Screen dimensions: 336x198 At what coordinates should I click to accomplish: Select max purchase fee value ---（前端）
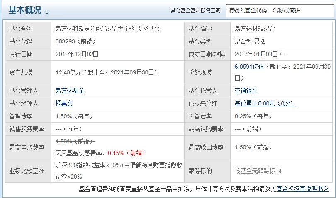click(x=248, y=129)
